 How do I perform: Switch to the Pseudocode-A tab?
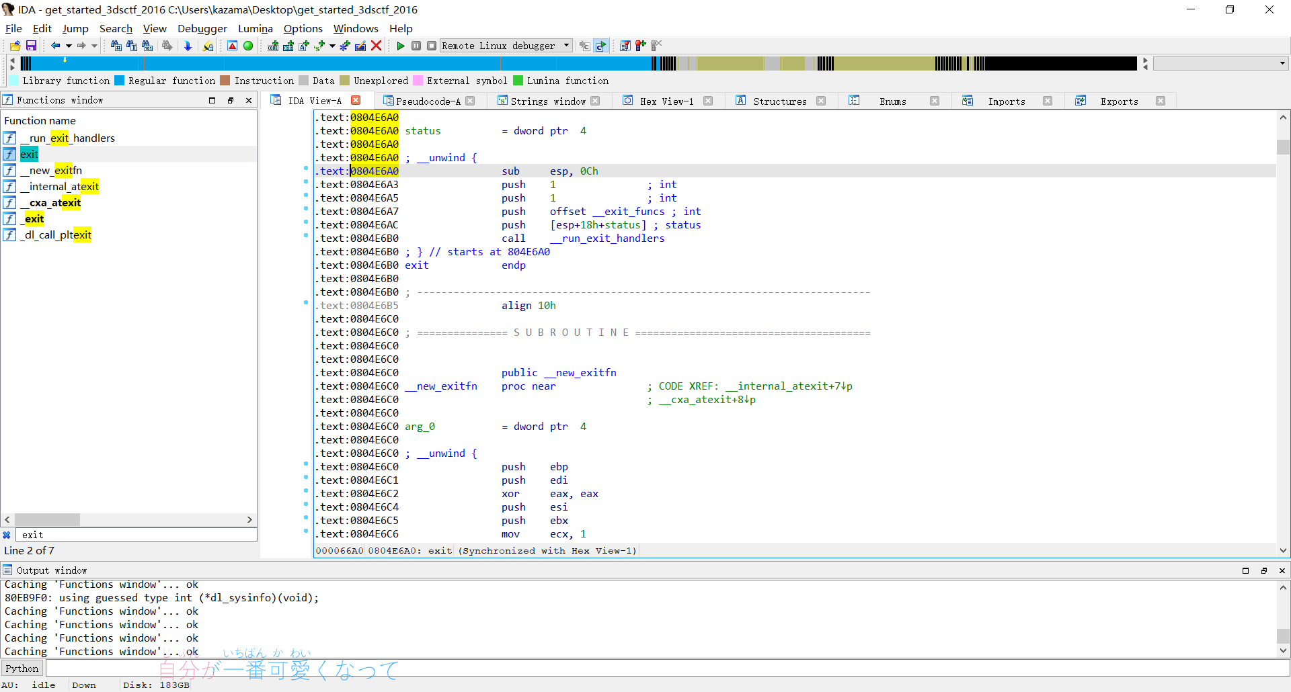click(428, 101)
